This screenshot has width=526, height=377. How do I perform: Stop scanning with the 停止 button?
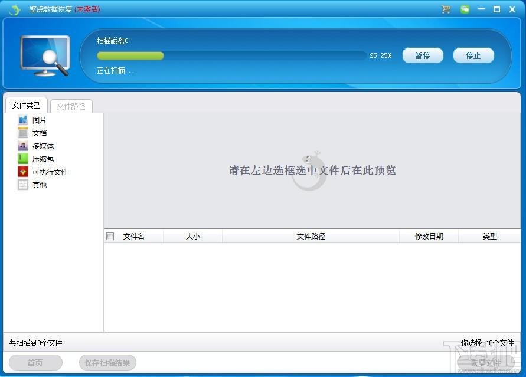[473, 55]
